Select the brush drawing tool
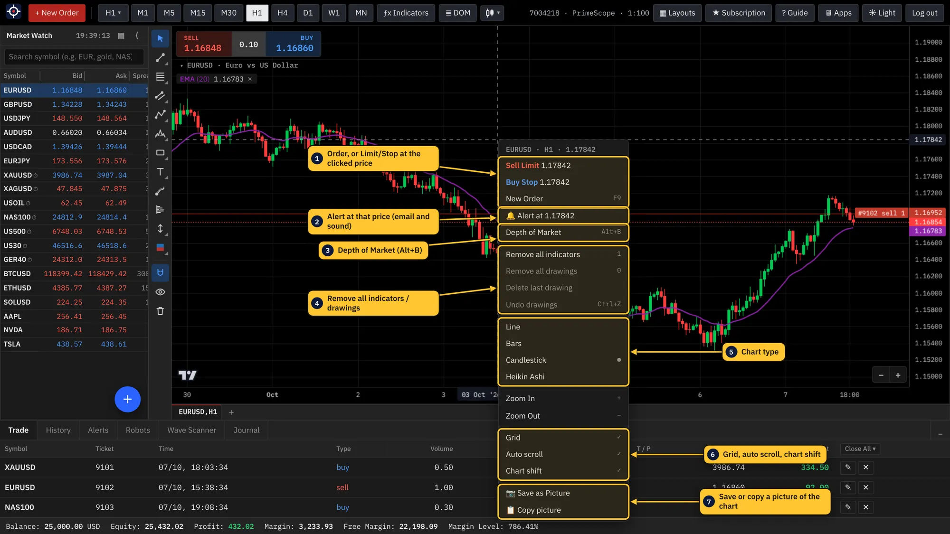Viewport: 950px width, 534px height. click(x=160, y=191)
